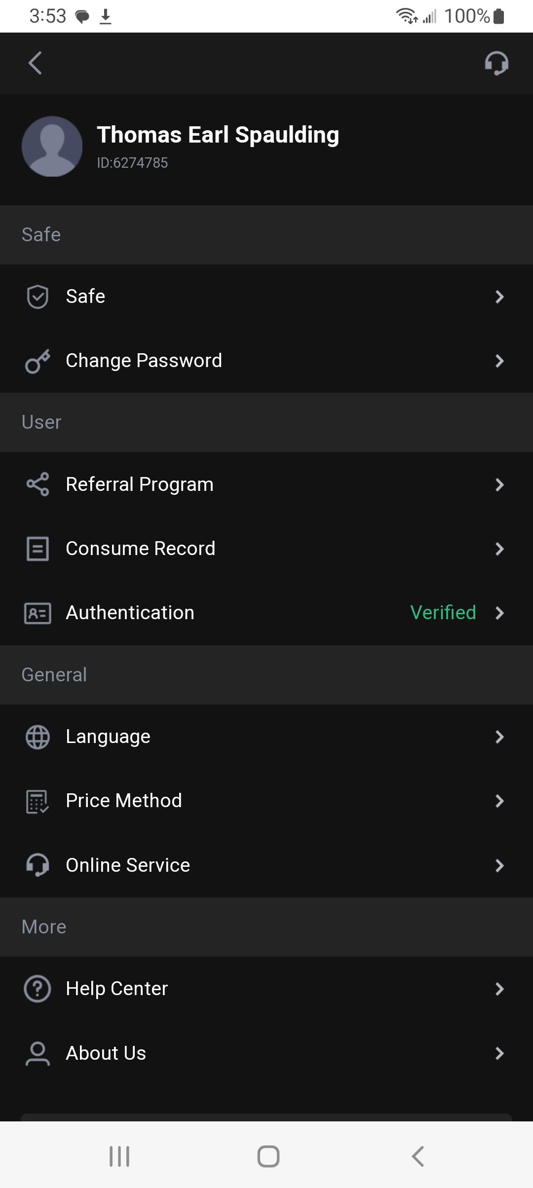Tap the key icon for Change Password

point(38,361)
